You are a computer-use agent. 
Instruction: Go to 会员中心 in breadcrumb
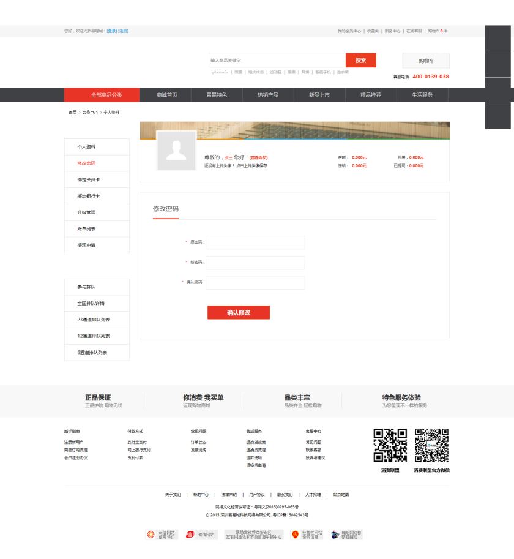click(x=90, y=113)
